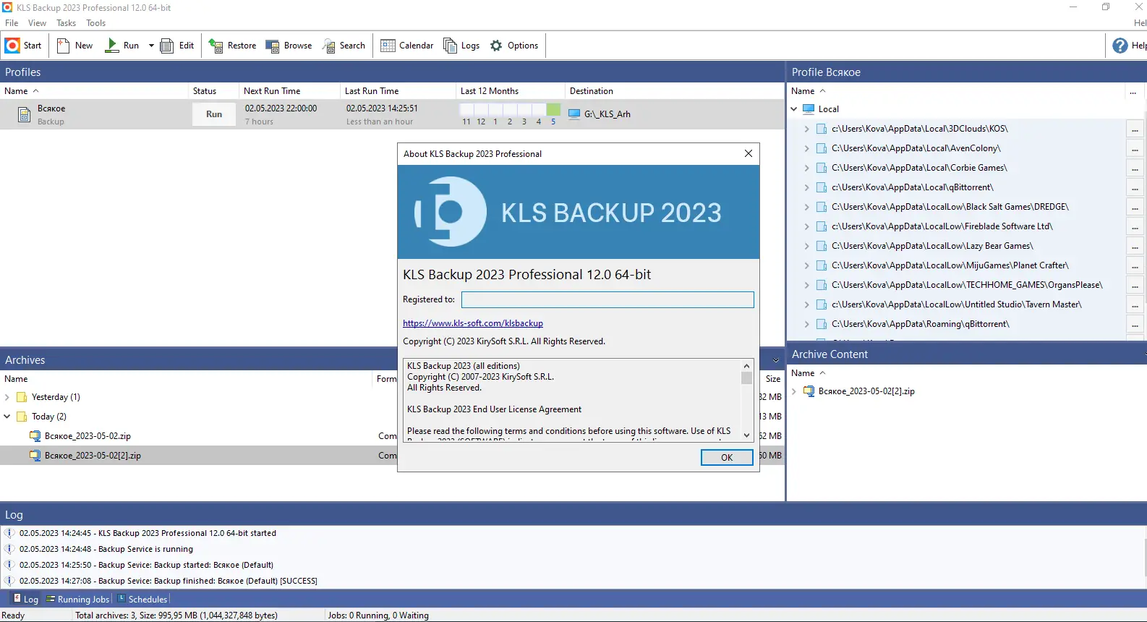
Task: Expand the Yesterday (1) archive group
Action: (7, 397)
